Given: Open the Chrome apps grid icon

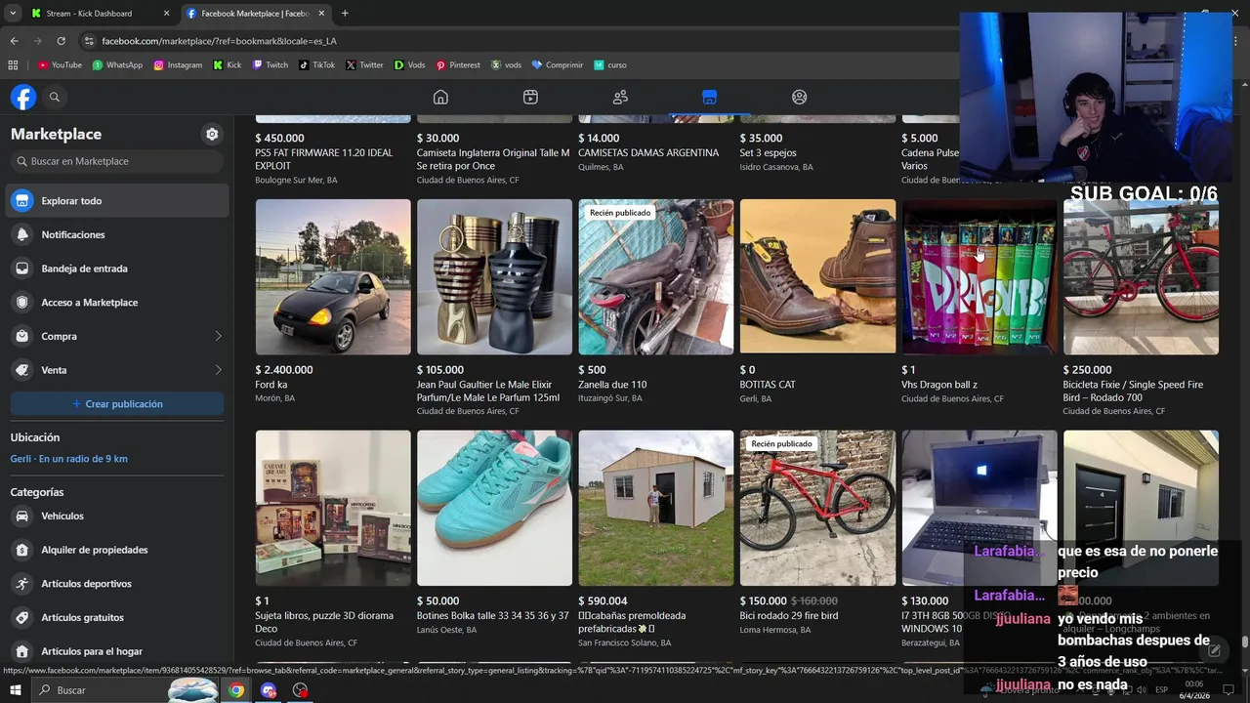Looking at the screenshot, I should 13,65.
